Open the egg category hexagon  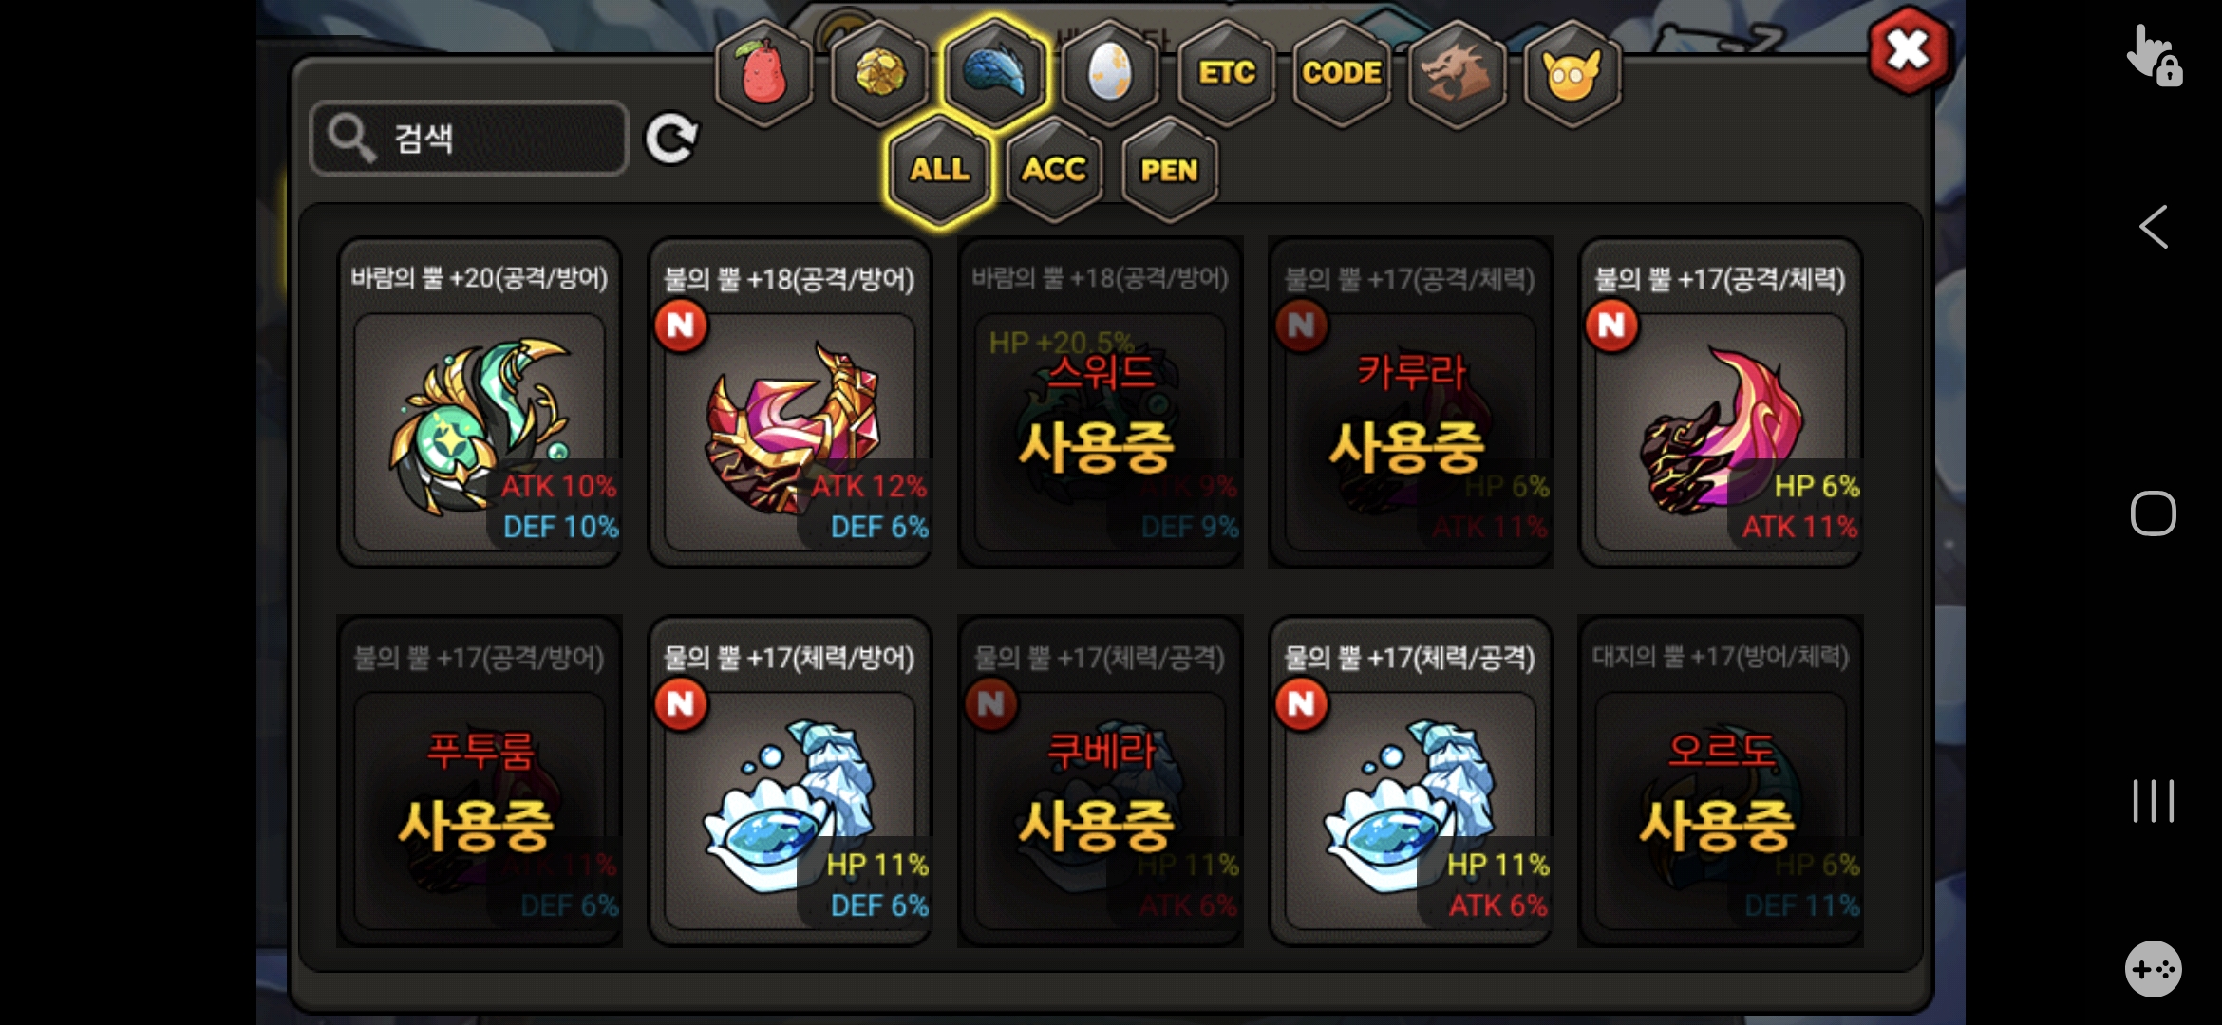pyautogui.click(x=1110, y=73)
